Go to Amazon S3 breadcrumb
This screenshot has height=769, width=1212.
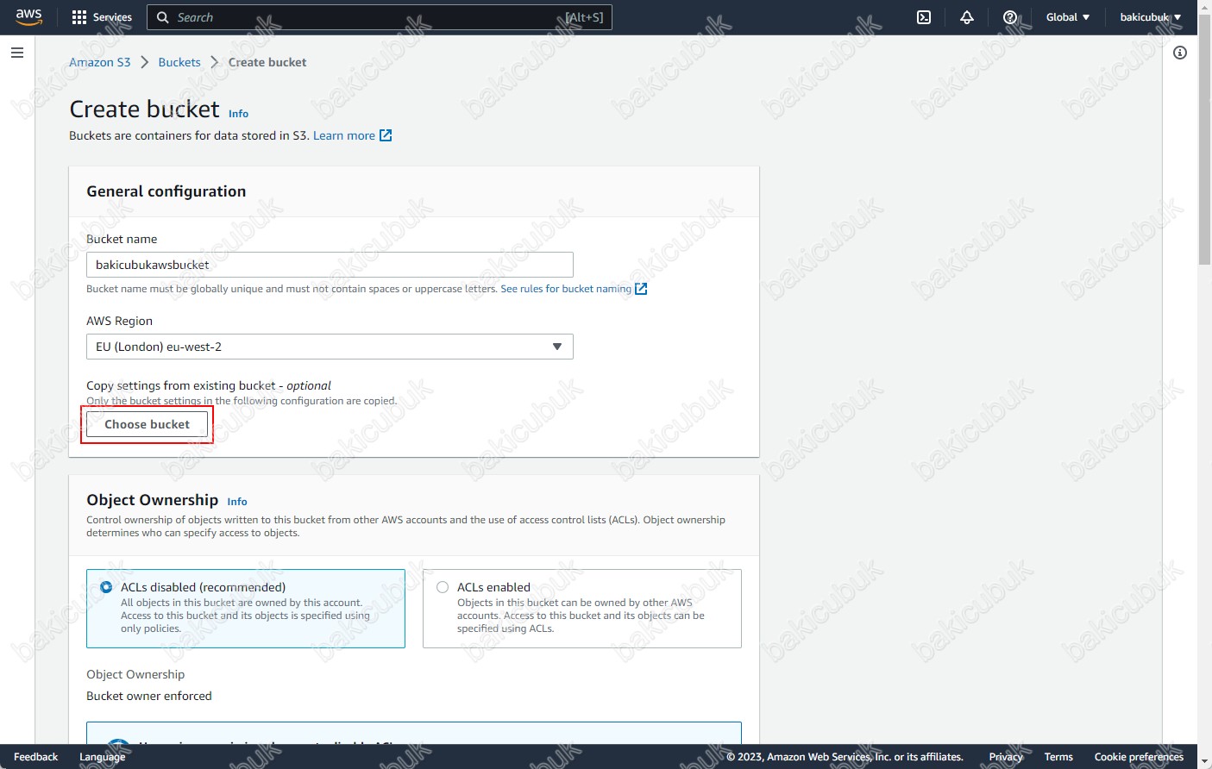[x=100, y=62]
